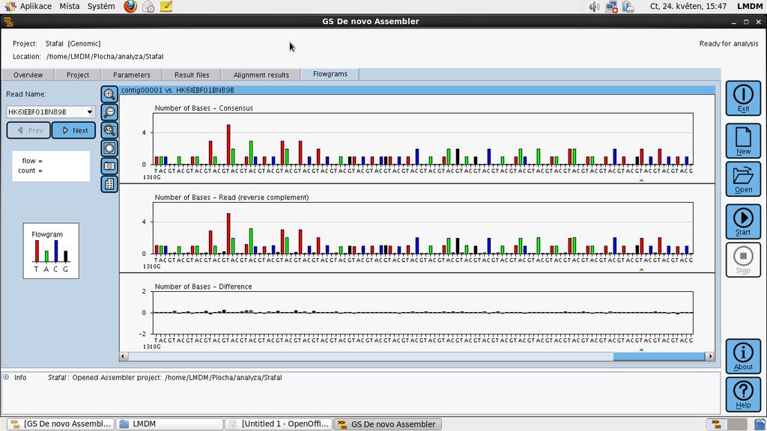Image resolution: width=767 pixels, height=431 pixels.
Task: Click the horizontal scrollbar thumb
Action: click(x=659, y=357)
